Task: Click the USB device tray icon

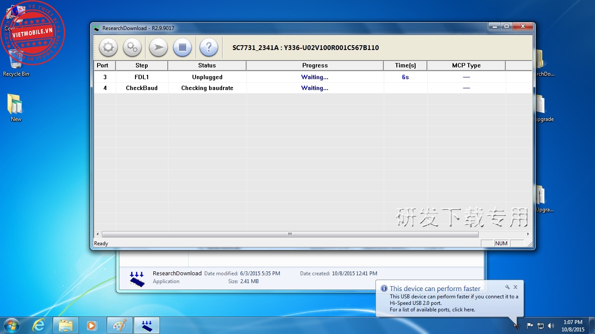Action: 517,325
